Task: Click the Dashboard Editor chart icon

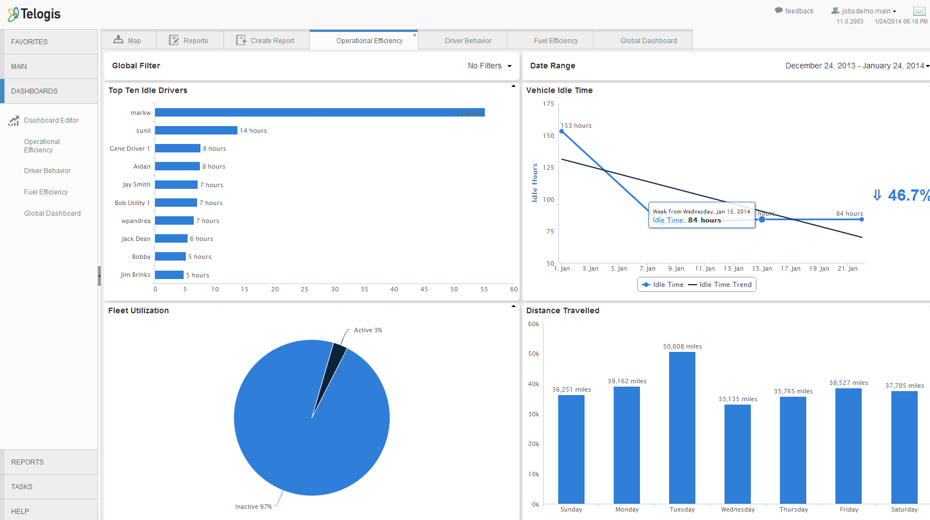Action: (x=14, y=120)
